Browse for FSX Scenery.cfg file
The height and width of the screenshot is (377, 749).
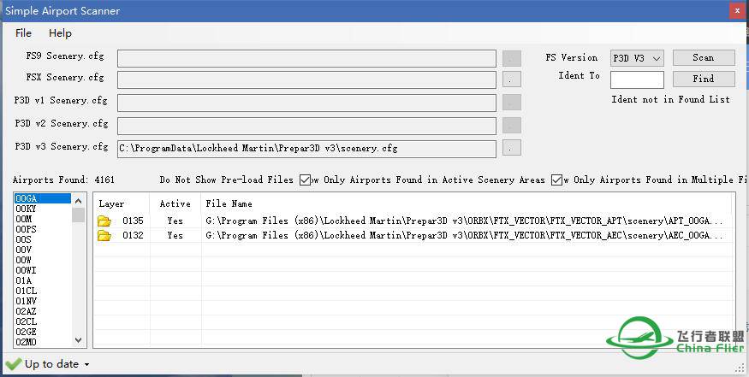coord(512,80)
